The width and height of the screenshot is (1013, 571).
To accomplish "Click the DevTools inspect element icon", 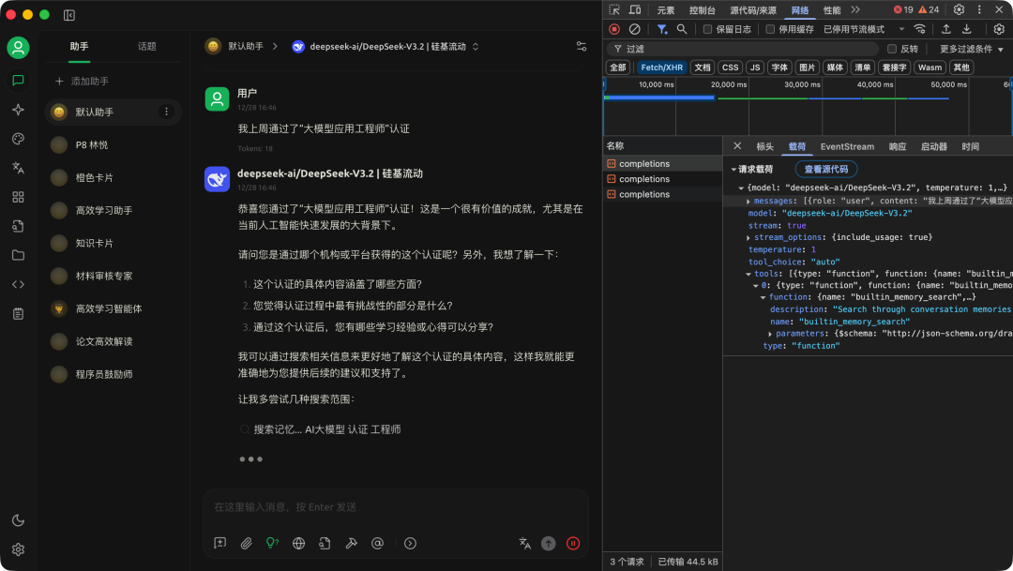I will click(615, 8).
